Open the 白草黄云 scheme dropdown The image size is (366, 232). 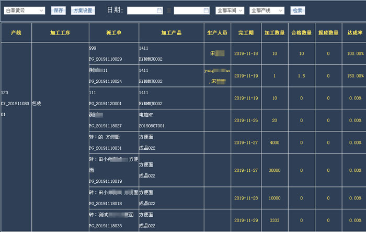tap(24, 10)
